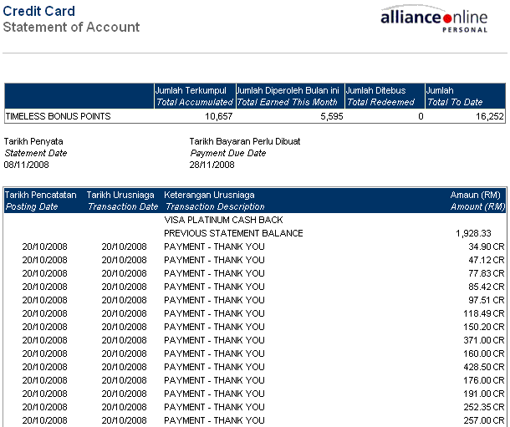
Task: Click the Credit Card heading
Action: (x=38, y=12)
